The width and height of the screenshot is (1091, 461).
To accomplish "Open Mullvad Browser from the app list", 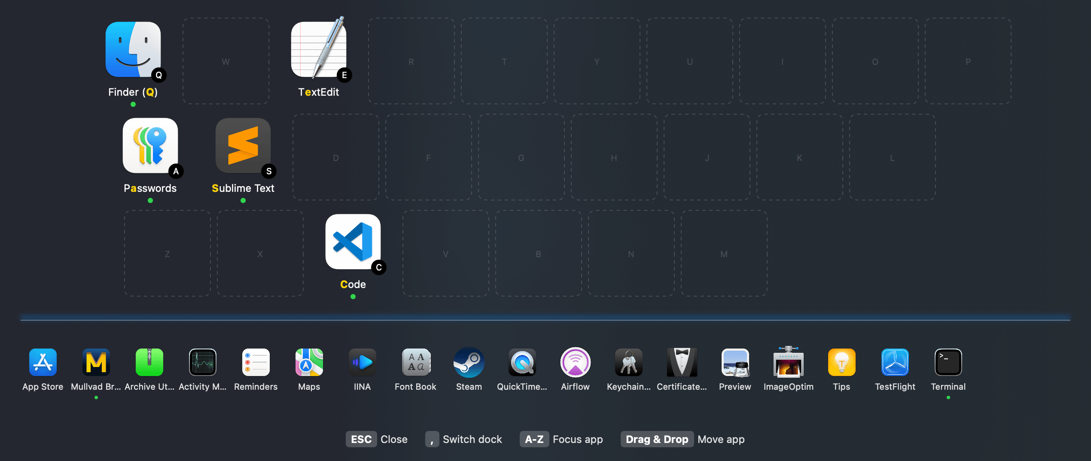I will pos(96,362).
